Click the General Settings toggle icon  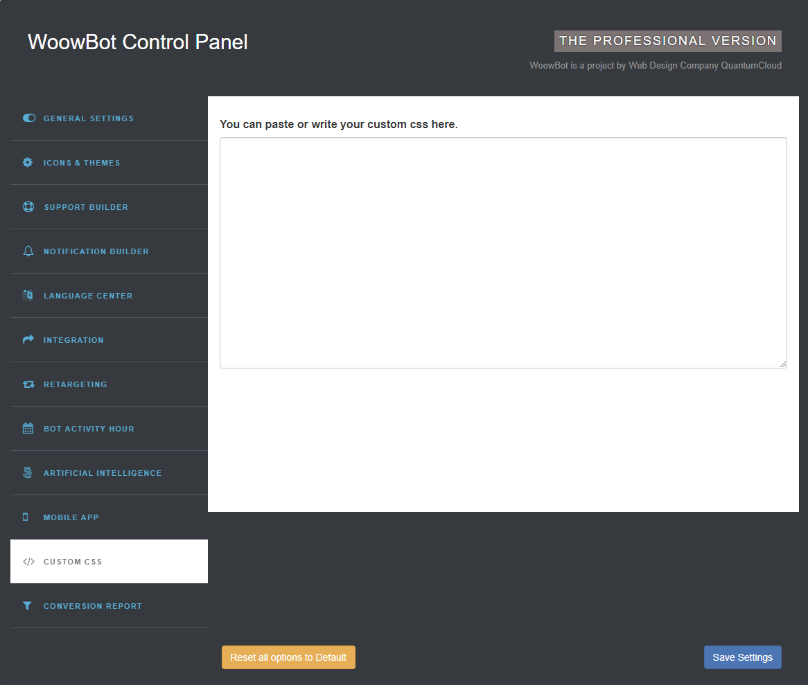coord(29,118)
